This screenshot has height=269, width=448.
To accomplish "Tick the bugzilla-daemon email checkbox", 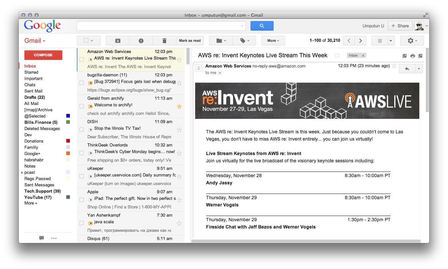I will coord(82,83).
